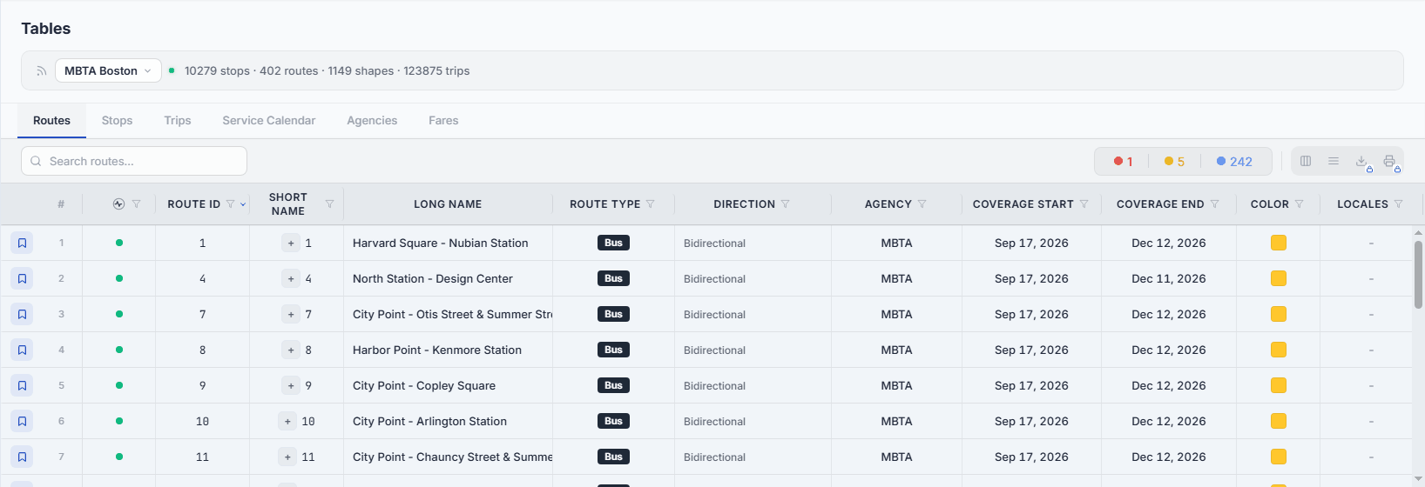Click scrollbar down arrow at table bottom

(x=1418, y=479)
